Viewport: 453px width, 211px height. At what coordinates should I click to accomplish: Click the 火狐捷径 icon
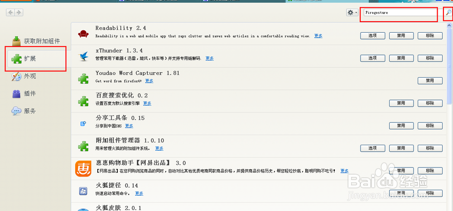pos(83,191)
